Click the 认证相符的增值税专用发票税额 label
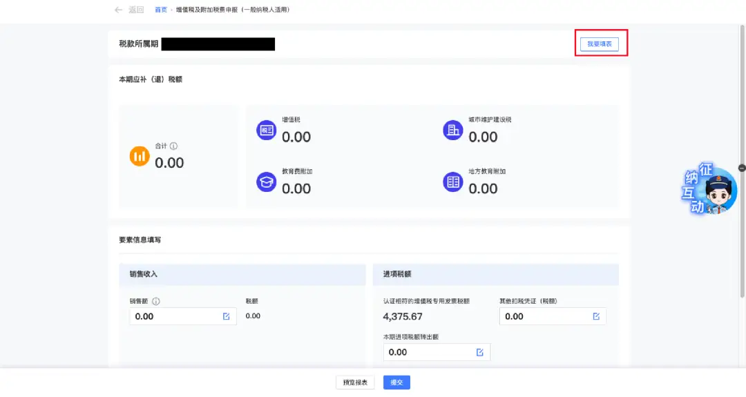 (426, 301)
